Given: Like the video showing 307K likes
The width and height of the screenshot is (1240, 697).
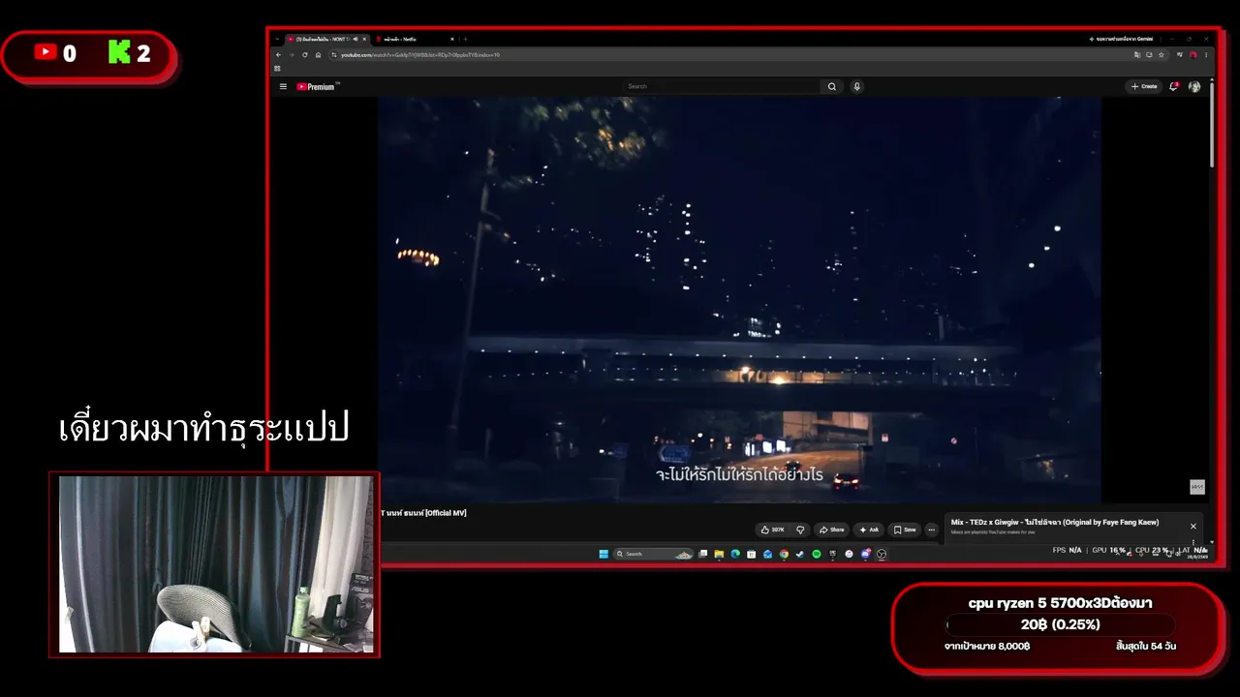Looking at the screenshot, I should (x=773, y=530).
